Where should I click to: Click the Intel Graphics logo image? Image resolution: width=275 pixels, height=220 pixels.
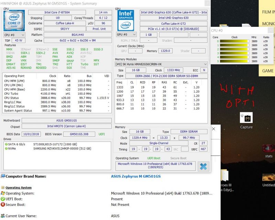(126, 21)
